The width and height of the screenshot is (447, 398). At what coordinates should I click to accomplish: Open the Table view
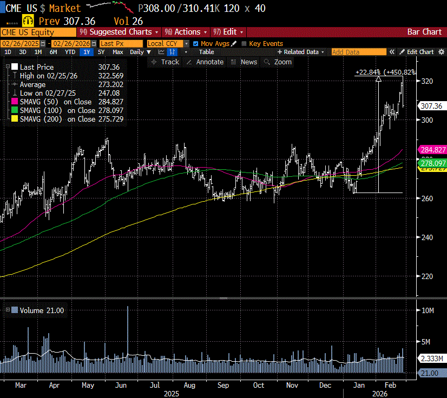click(206, 52)
